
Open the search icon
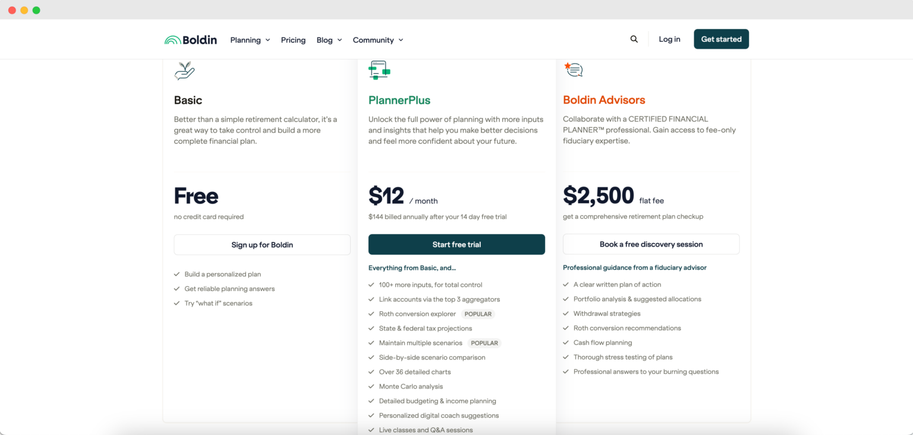tap(634, 39)
